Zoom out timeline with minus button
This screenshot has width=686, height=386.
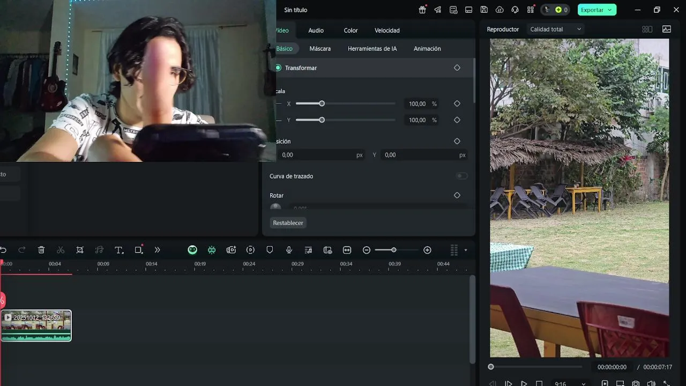point(367,250)
